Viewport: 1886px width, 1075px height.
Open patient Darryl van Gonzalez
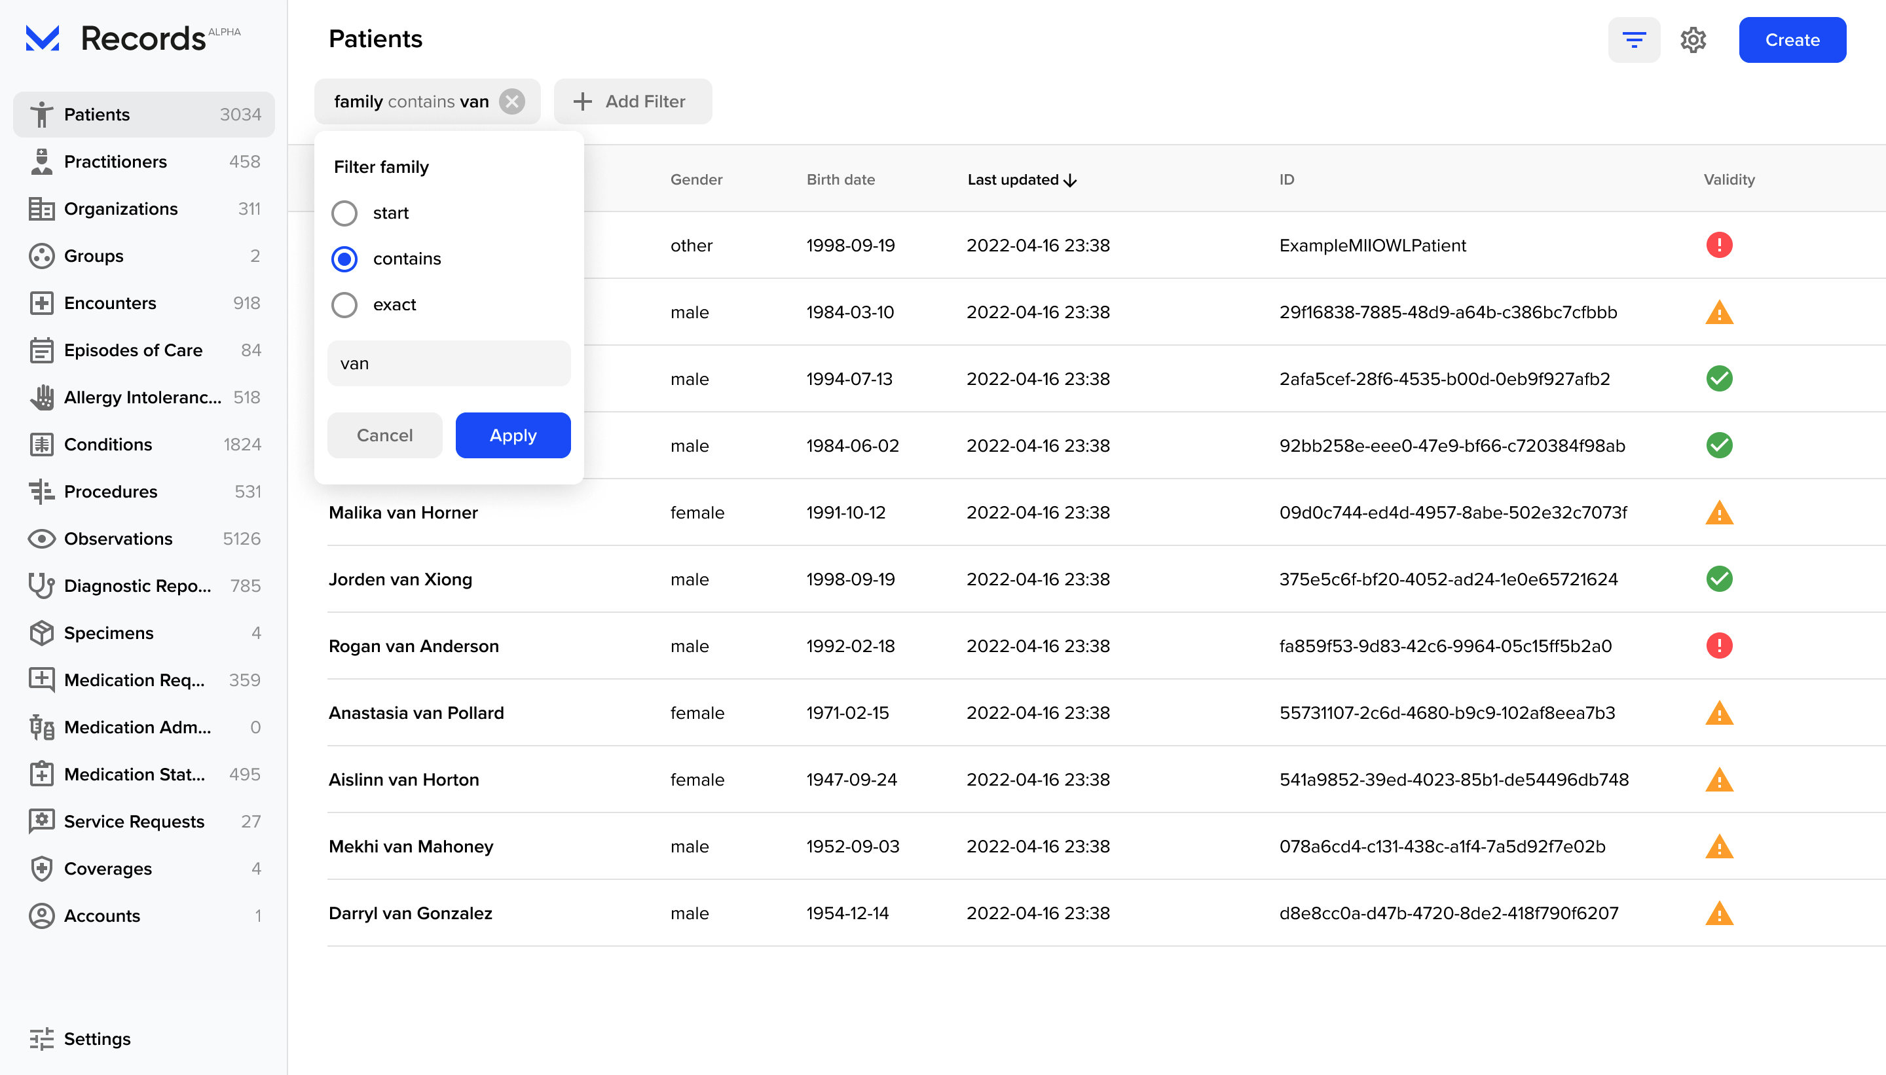click(x=410, y=913)
